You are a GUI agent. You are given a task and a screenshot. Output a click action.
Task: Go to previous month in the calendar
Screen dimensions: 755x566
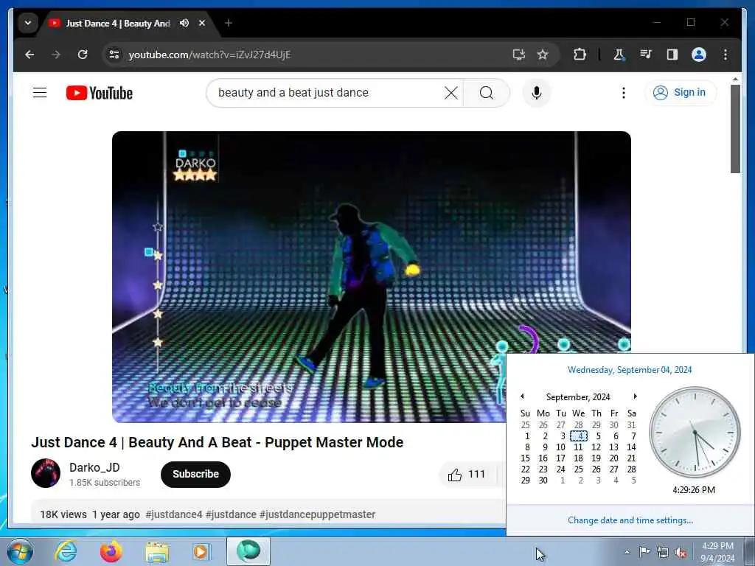[522, 396]
